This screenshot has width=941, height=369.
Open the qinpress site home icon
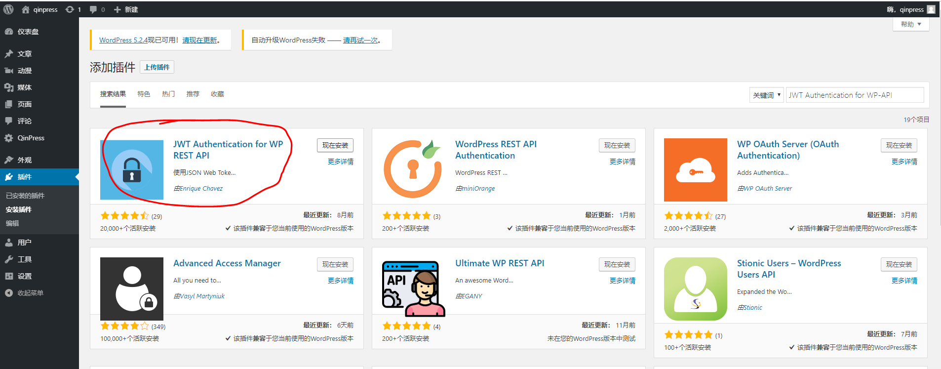point(26,9)
